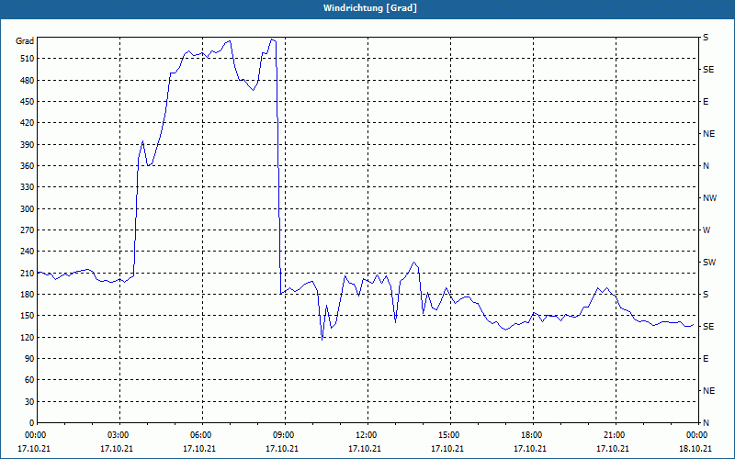Click the N compass label at 360 level
Screen dimensions: 735x459
pyautogui.click(x=706, y=166)
